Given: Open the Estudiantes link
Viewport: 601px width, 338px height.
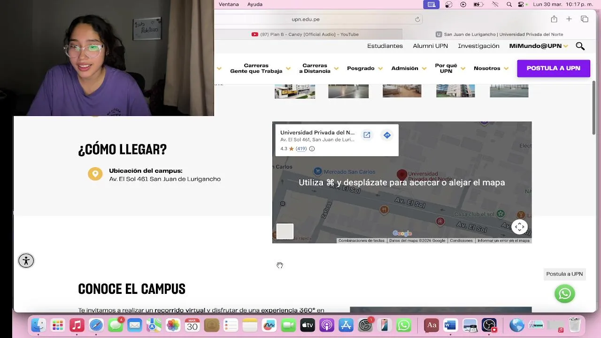Looking at the screenshot, I should (385, 46).
